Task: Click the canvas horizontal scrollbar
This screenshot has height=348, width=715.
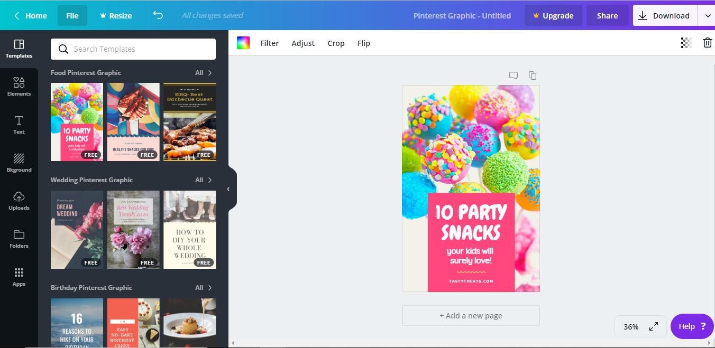Action: [x=471, y=343]
